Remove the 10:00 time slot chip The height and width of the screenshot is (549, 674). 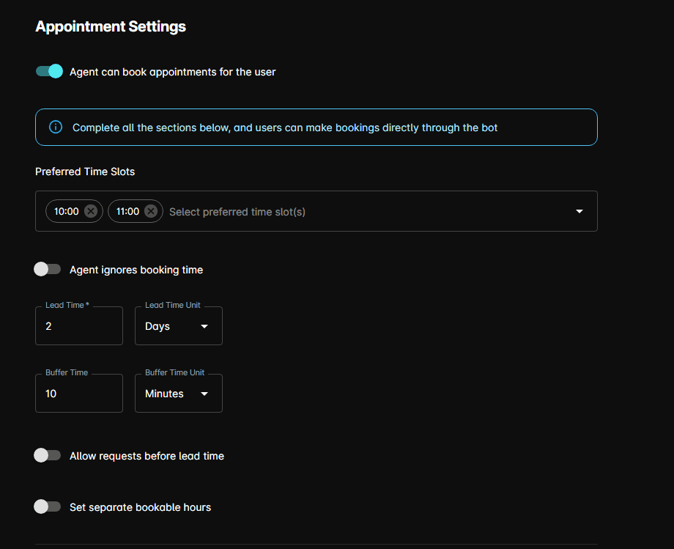pyautogui.click(x=91, y=211)
